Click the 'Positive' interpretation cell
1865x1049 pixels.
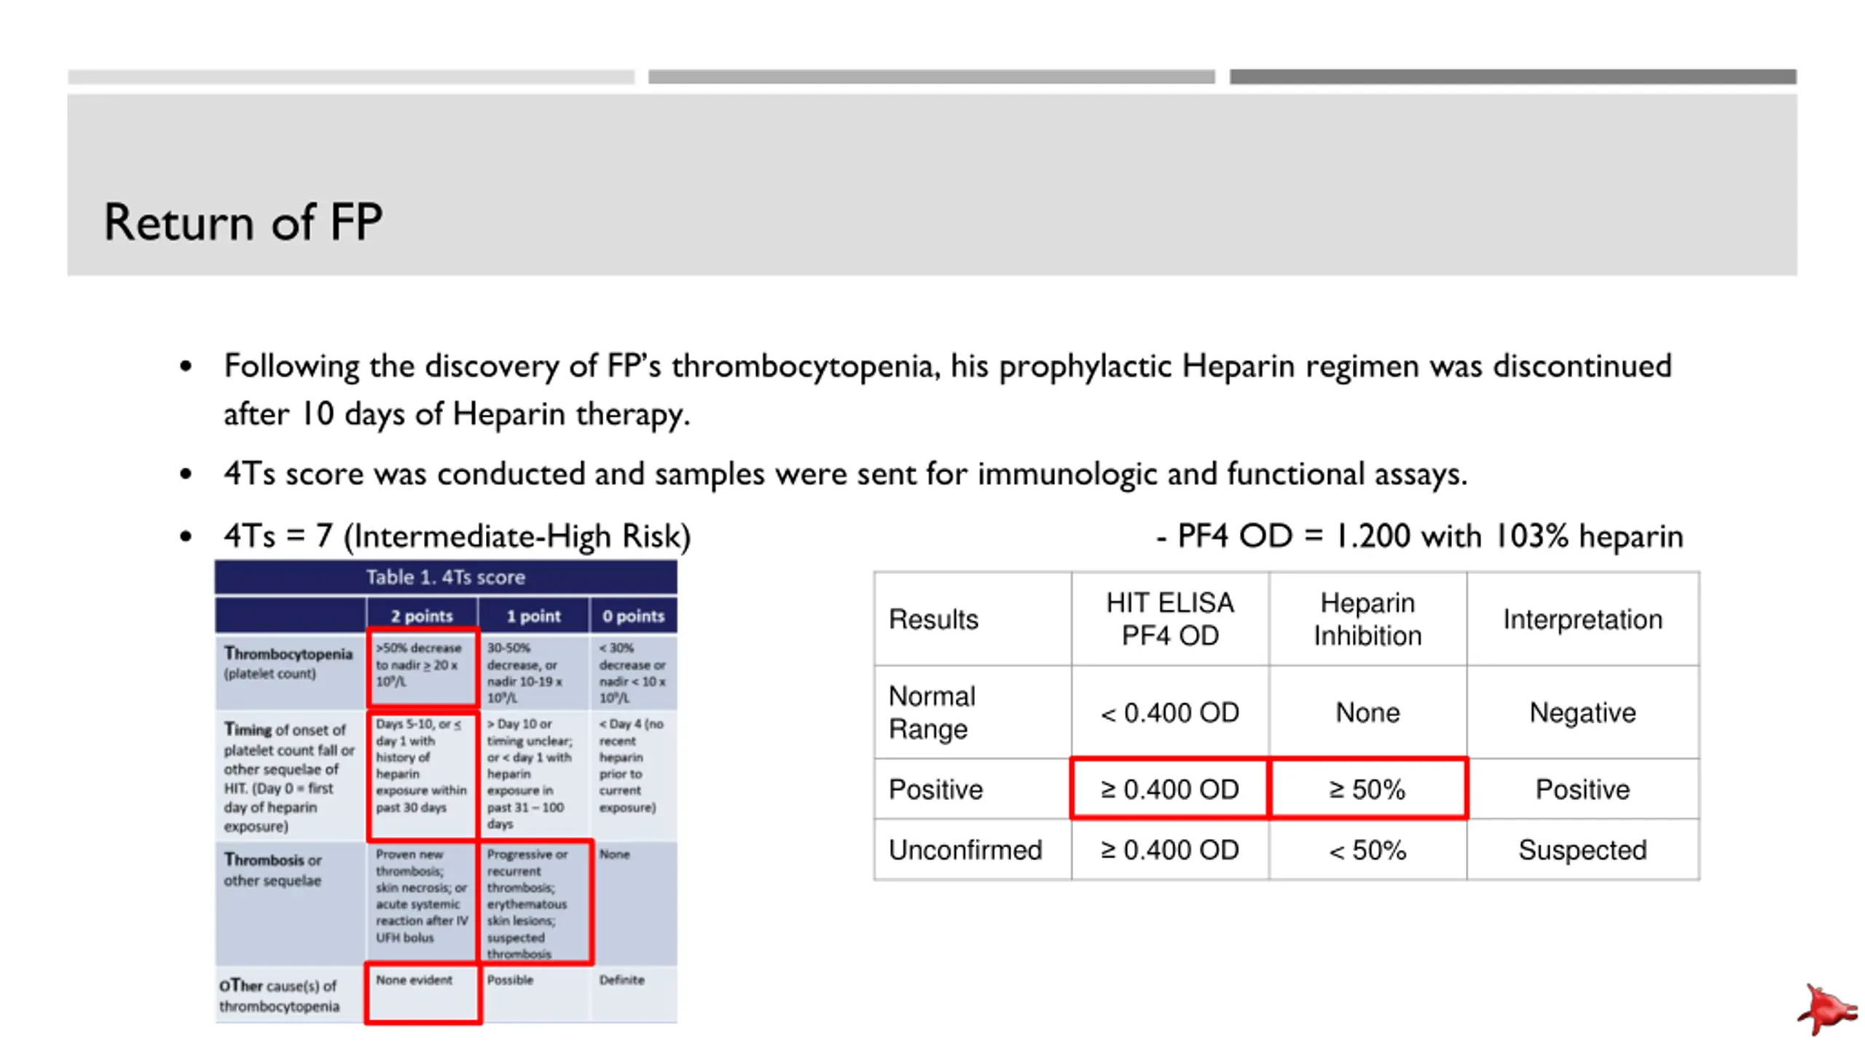1583,789
